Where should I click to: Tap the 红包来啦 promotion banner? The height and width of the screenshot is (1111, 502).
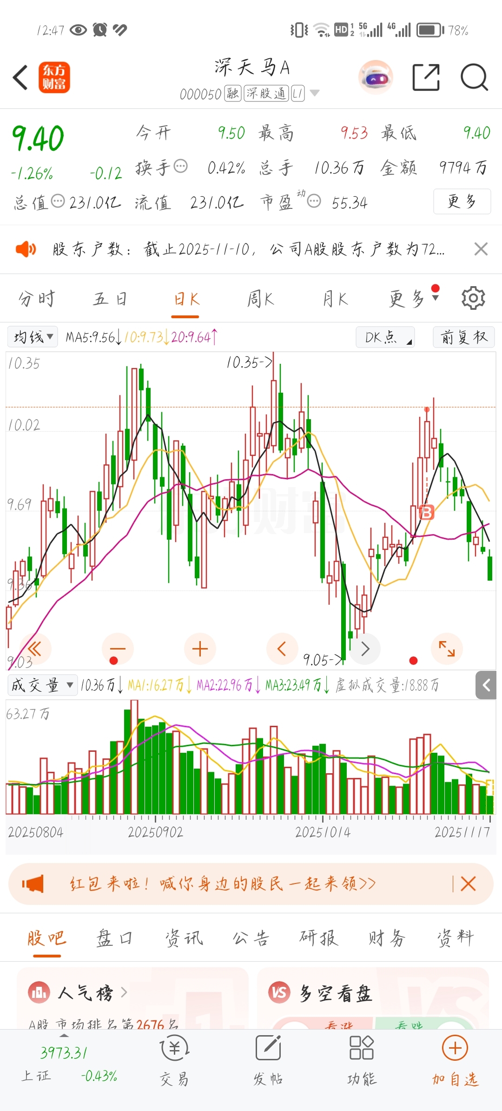point(251,884)
